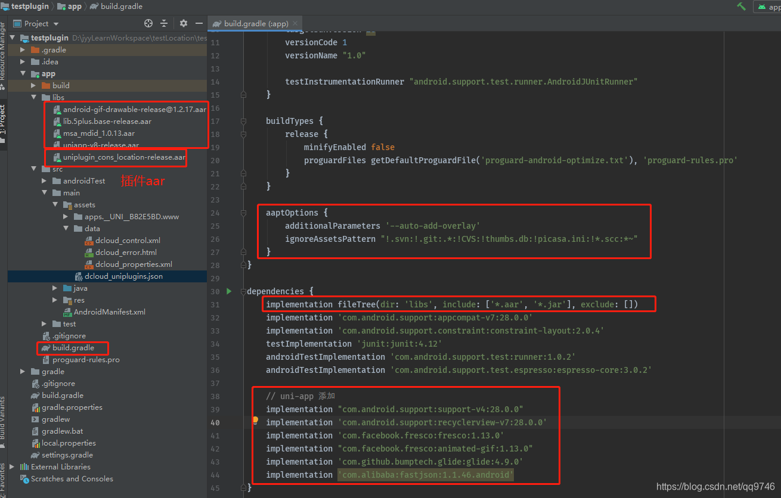
Task: Expand the test folder
Action: [44, 324]
